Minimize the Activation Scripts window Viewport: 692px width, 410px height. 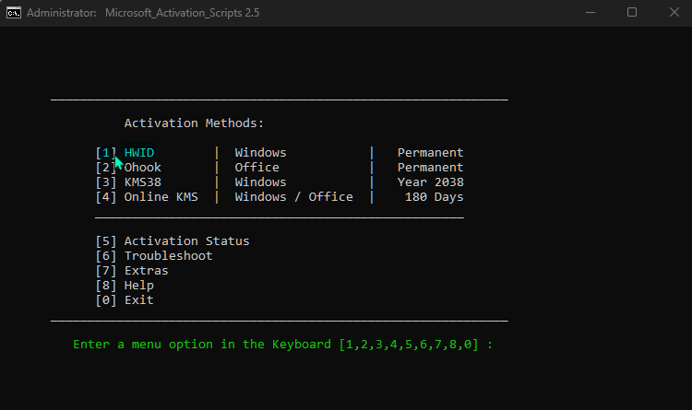point(591,13)
